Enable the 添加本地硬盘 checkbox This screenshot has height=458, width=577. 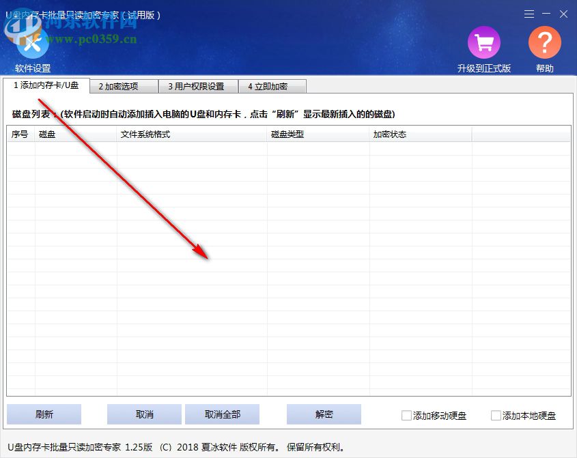[495, 415]
